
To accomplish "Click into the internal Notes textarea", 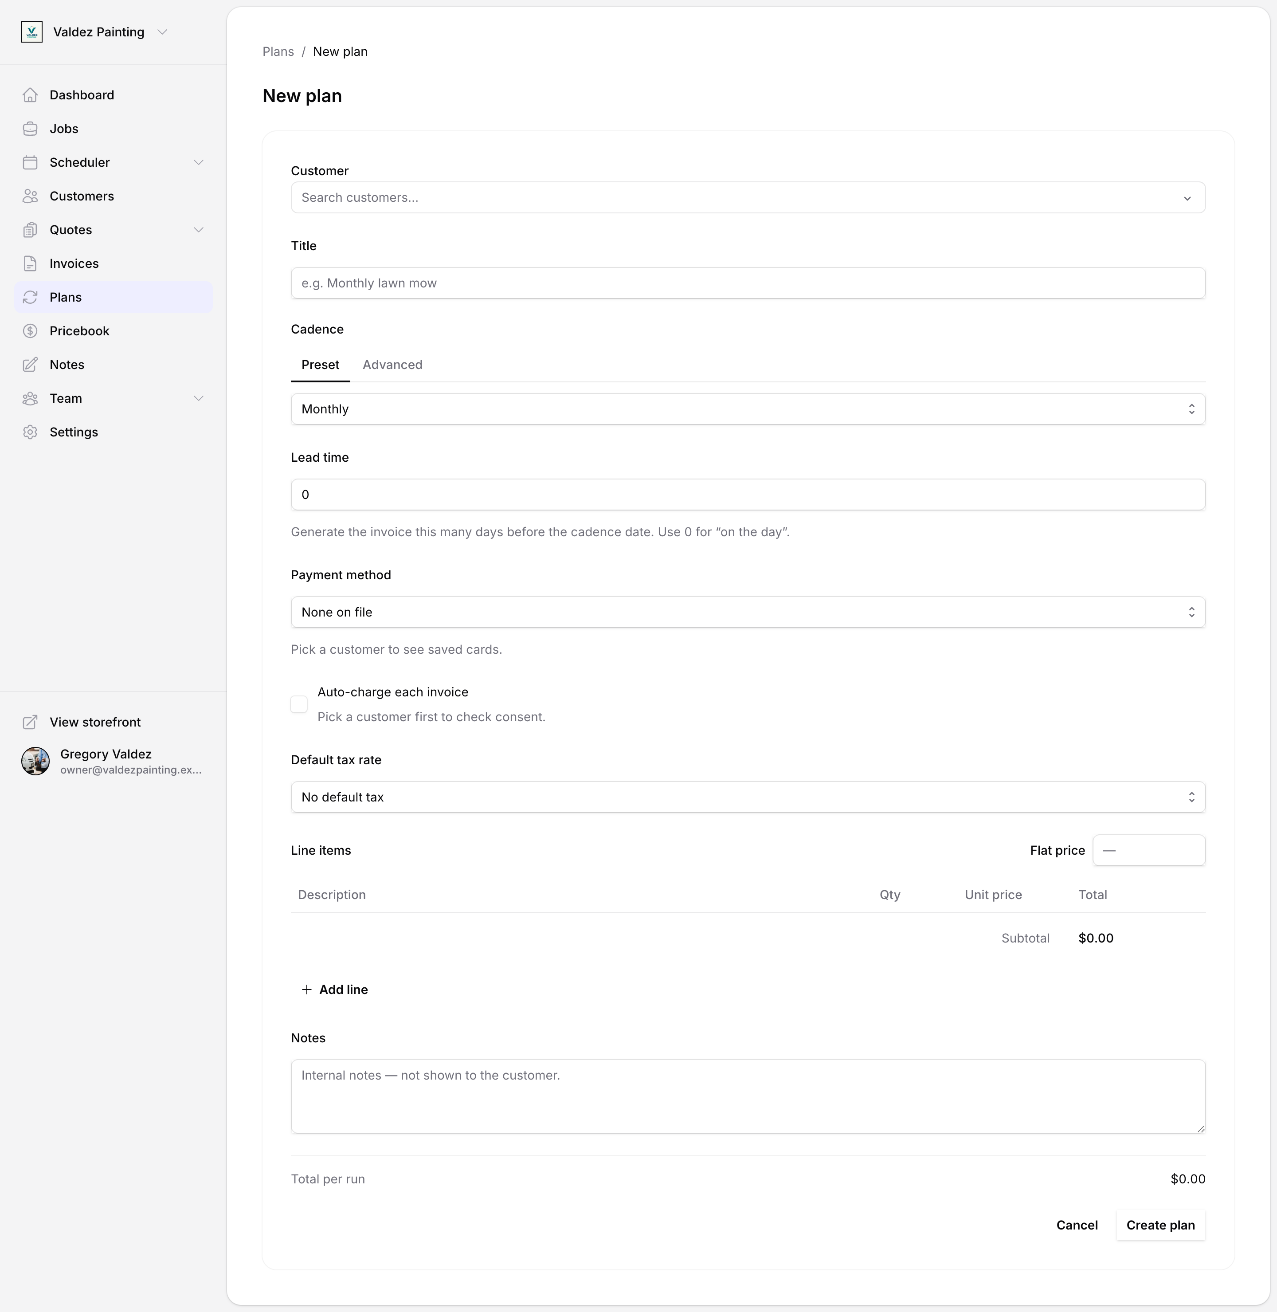I will pyautogui.click(x=748, y=1097).
